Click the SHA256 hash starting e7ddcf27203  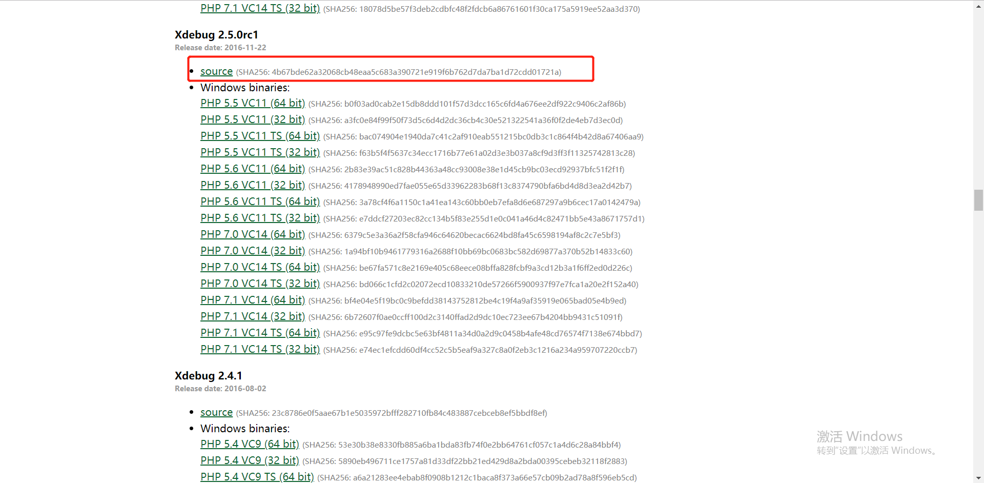484,219
